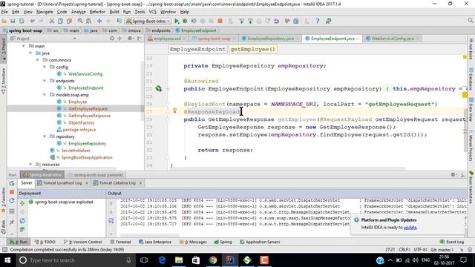Collapse the repository package node
The width and height of the screenshot is (475, 267).
45,136
